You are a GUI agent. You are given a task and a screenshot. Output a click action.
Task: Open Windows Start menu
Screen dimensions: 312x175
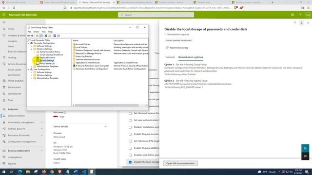4,172
